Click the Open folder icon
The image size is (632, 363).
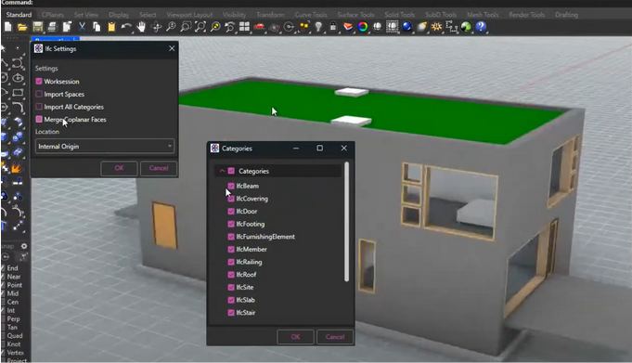pyautogui.click(x=22, y=27)
